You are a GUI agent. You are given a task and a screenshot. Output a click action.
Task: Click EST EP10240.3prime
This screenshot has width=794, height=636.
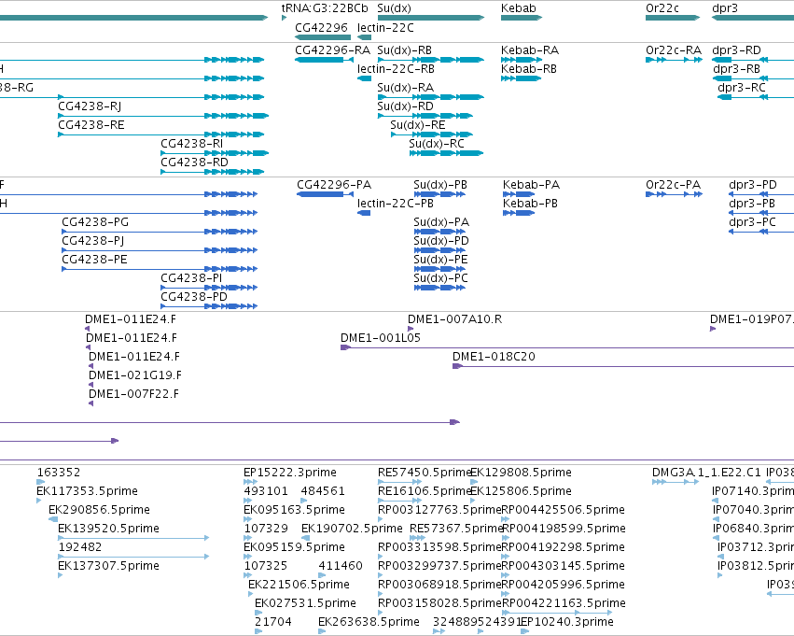pyautogui.click(x=525, y=631)
